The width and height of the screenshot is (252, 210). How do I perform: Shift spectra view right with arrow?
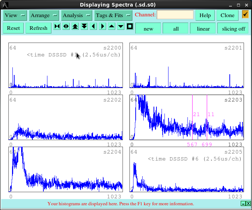pyautogui.click(x=102, y=26)
